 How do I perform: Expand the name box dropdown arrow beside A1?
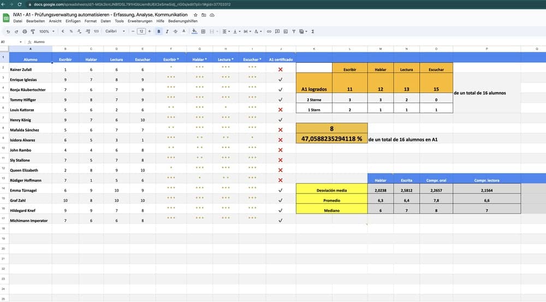pos(21,42)
